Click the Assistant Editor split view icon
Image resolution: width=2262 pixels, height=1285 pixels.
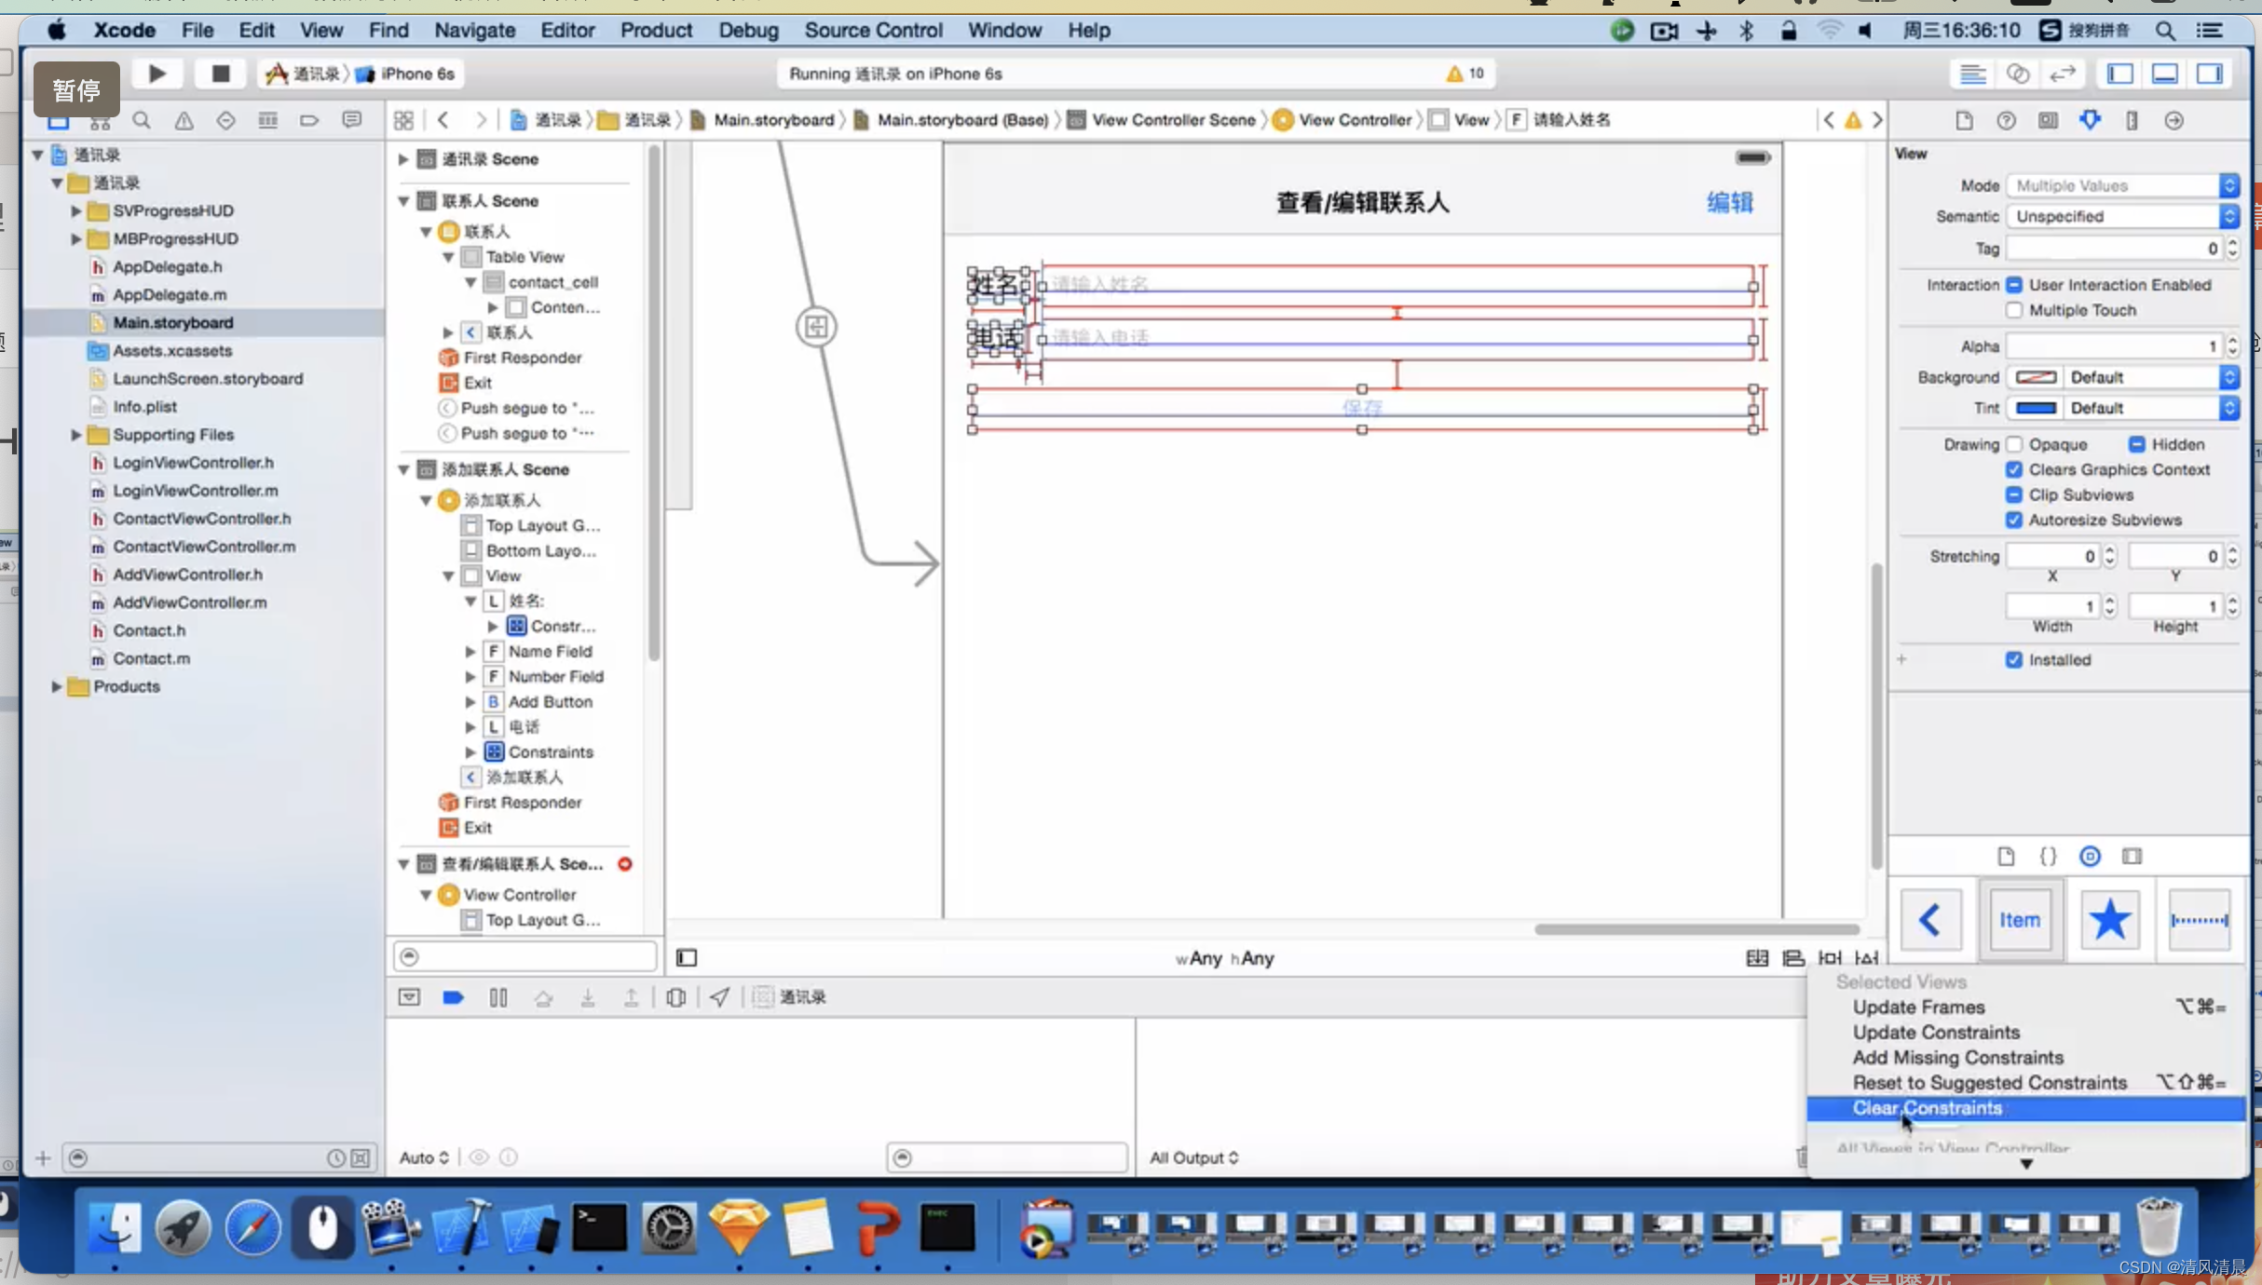click(x=2017, y=73)
